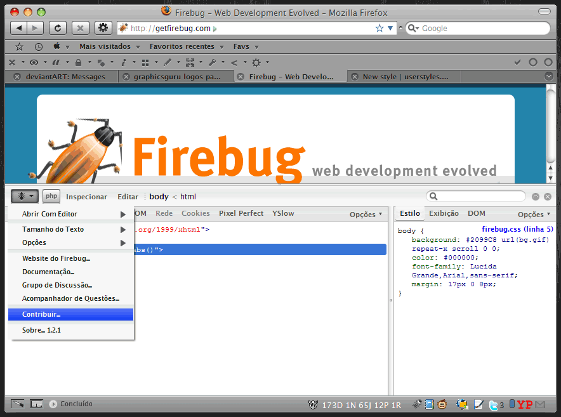Open the YSlow panel tab
This screenshot has width=561, height=417.
point(283,213)
